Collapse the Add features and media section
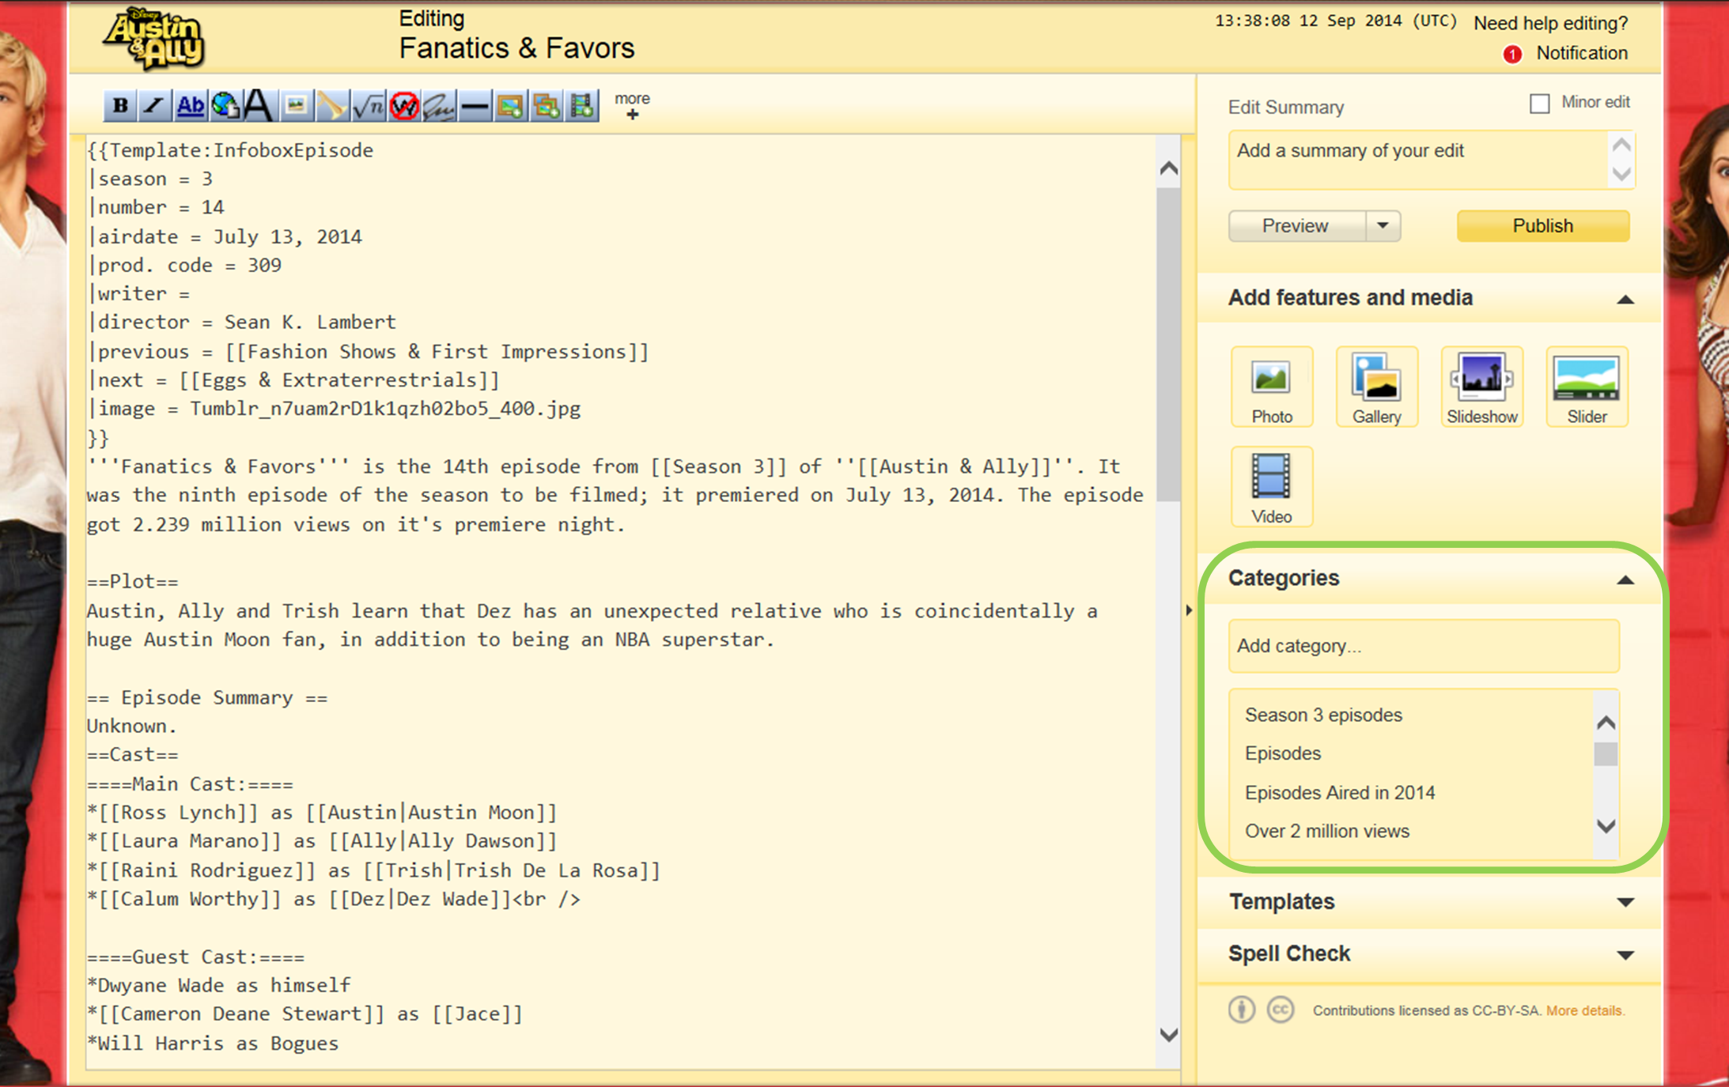1729x1087 pixels. click(1625, 299)
